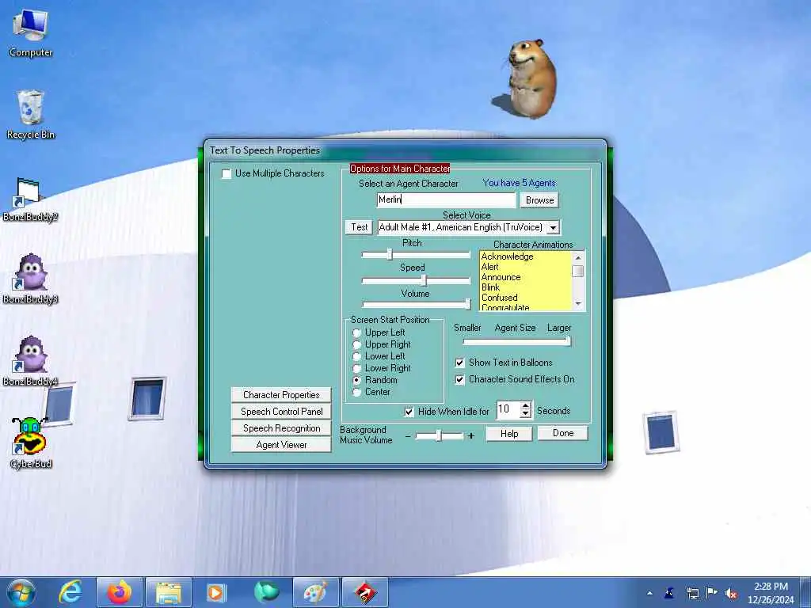Increase idle seconds with up arrow
Screen dimensions: 811x608
526,405
